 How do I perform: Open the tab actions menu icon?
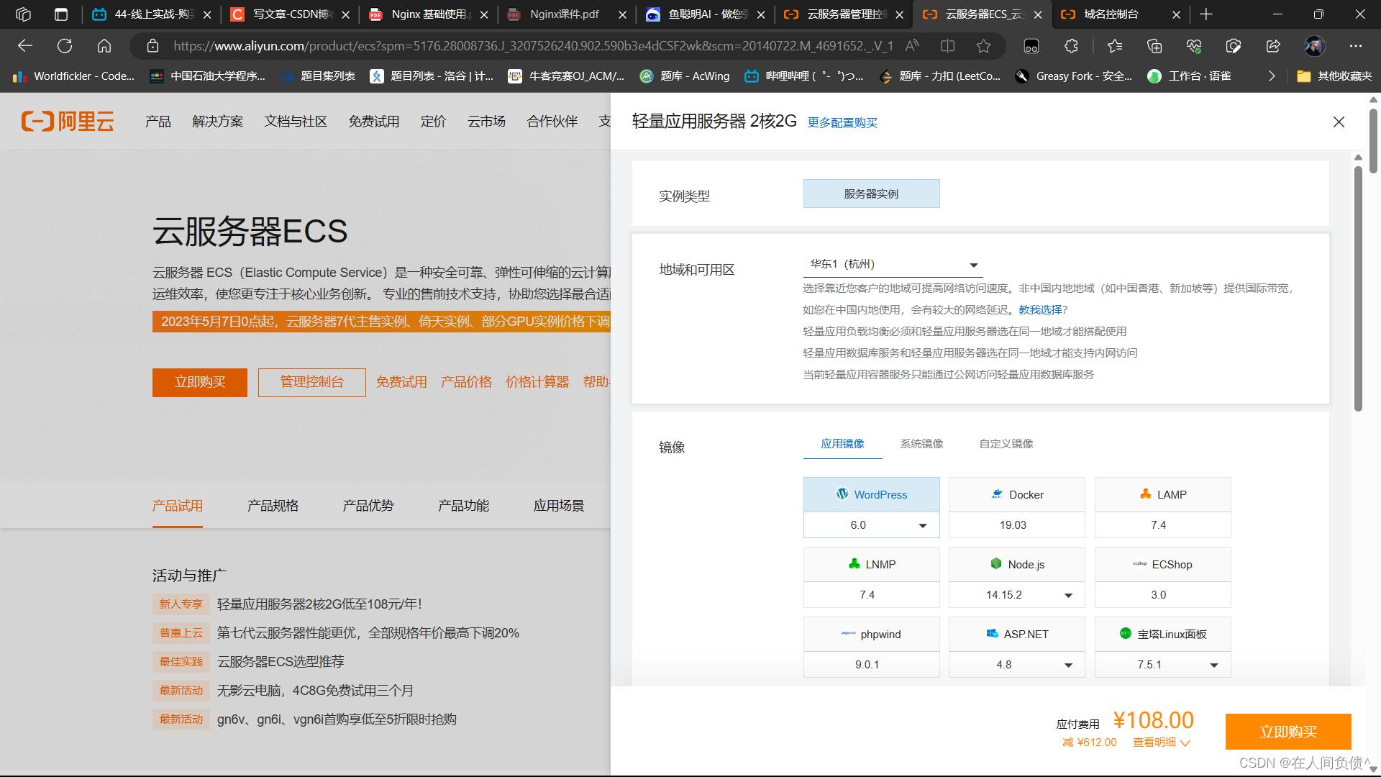pos(61,14)
